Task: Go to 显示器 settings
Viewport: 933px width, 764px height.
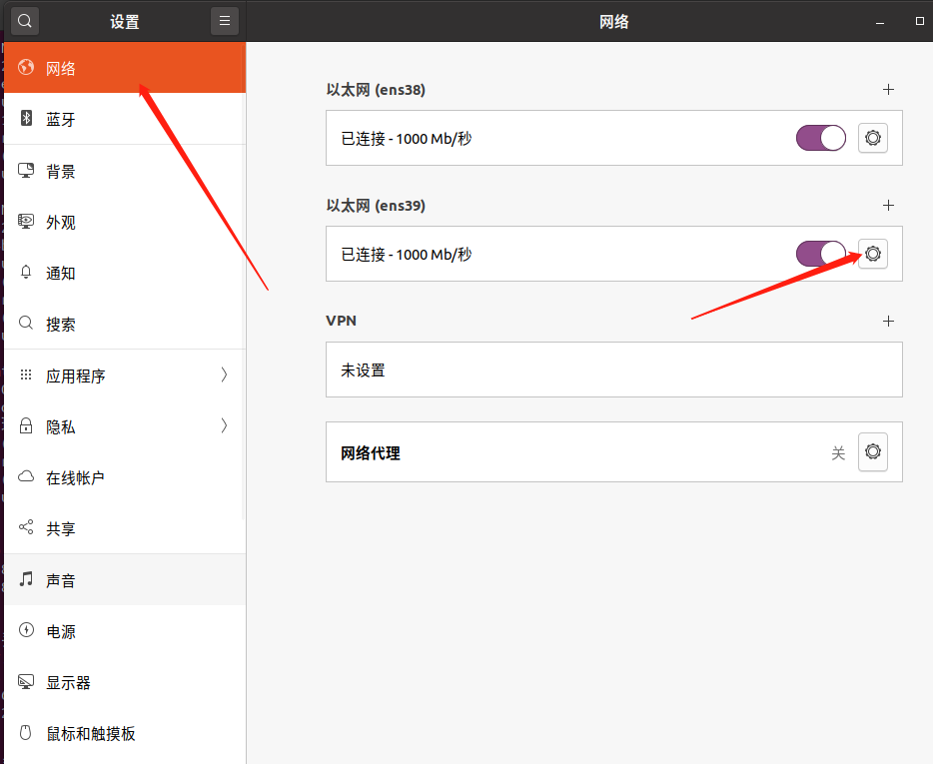Action: [x=125, y=682]
